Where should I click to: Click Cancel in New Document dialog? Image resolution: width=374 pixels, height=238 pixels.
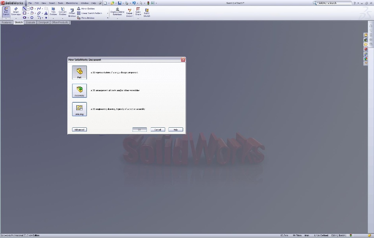coord(158,130)
